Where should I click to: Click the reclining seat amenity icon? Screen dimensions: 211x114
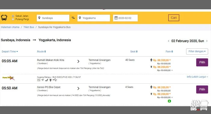pos(46,80)
